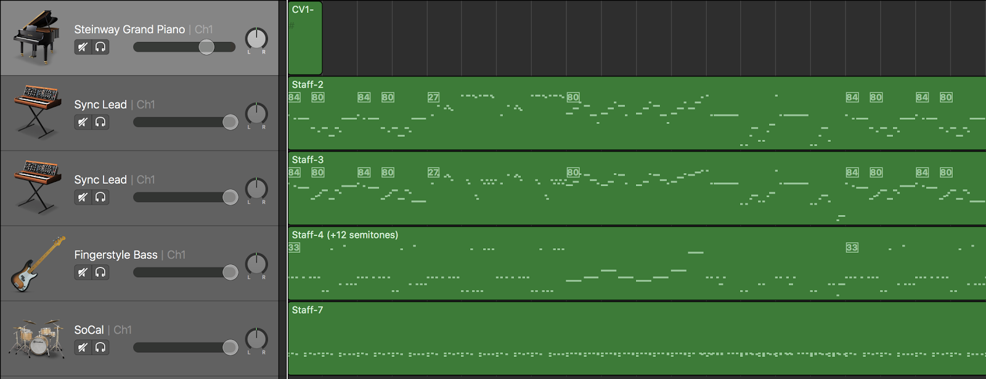Select the Staff-7 drum region

(637, 338)
